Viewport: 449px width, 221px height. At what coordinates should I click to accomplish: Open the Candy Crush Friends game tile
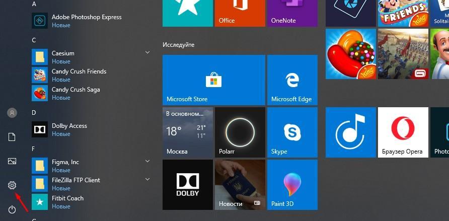coord(403,13)
